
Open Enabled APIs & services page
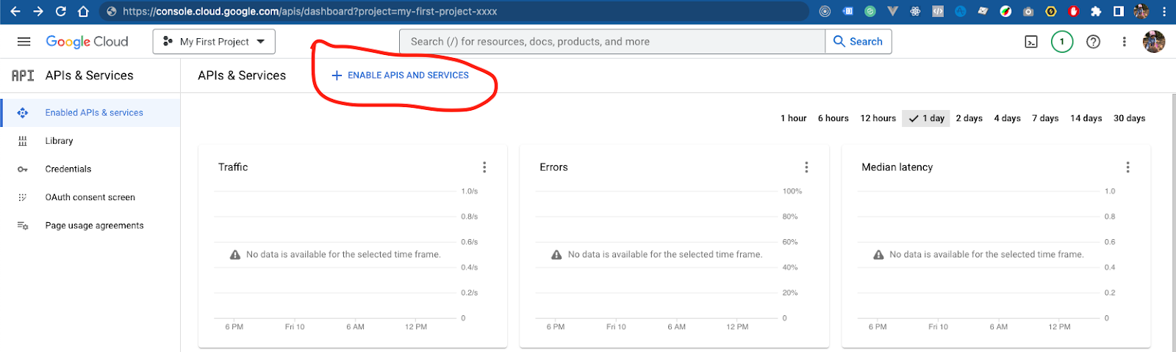click(x=90, y=113)
